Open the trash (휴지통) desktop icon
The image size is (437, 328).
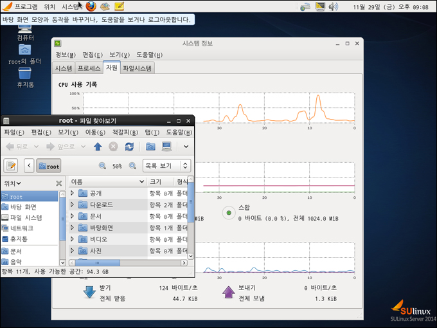[25, 74]
